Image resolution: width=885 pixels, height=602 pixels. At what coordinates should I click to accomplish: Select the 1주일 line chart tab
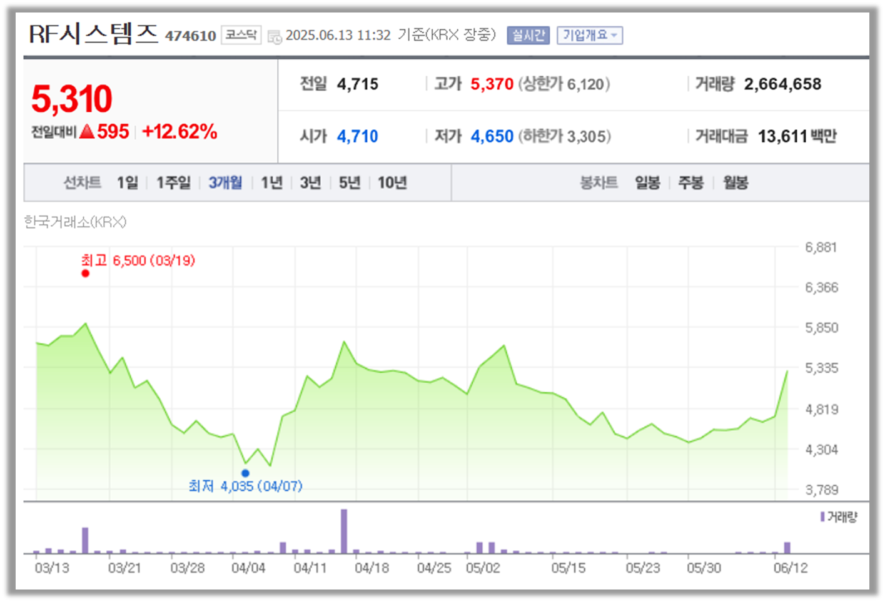click(x=173, y=182)
